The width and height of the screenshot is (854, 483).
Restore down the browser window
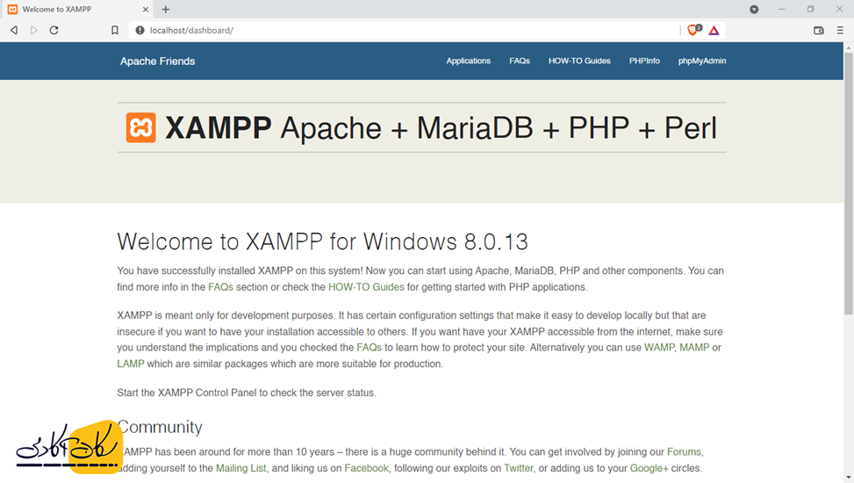pos(810,10)
